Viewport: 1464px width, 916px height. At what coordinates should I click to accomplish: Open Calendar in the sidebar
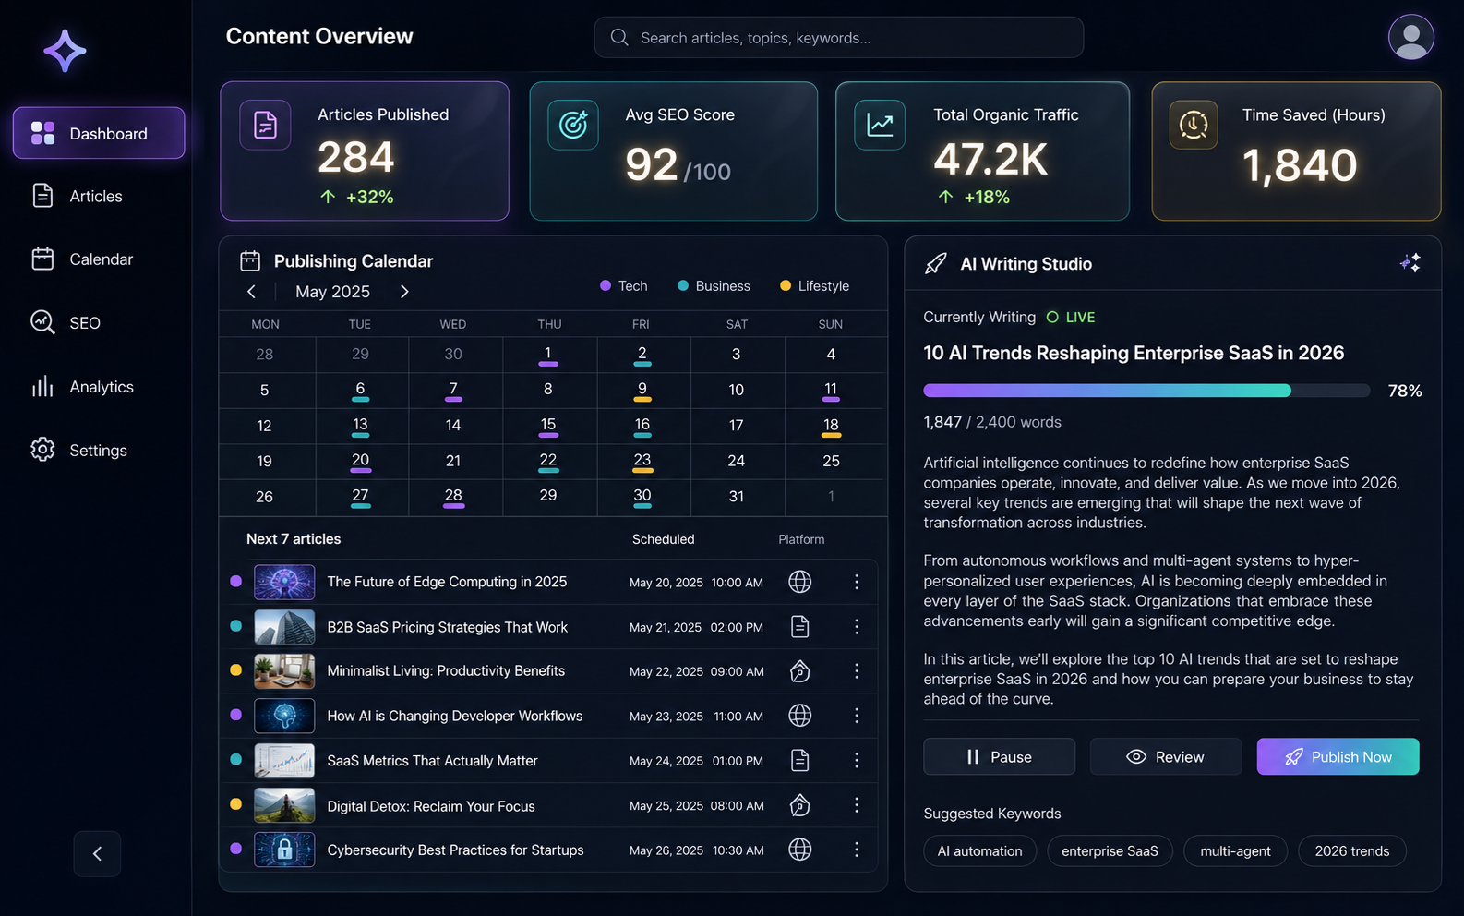click(99, 259)
